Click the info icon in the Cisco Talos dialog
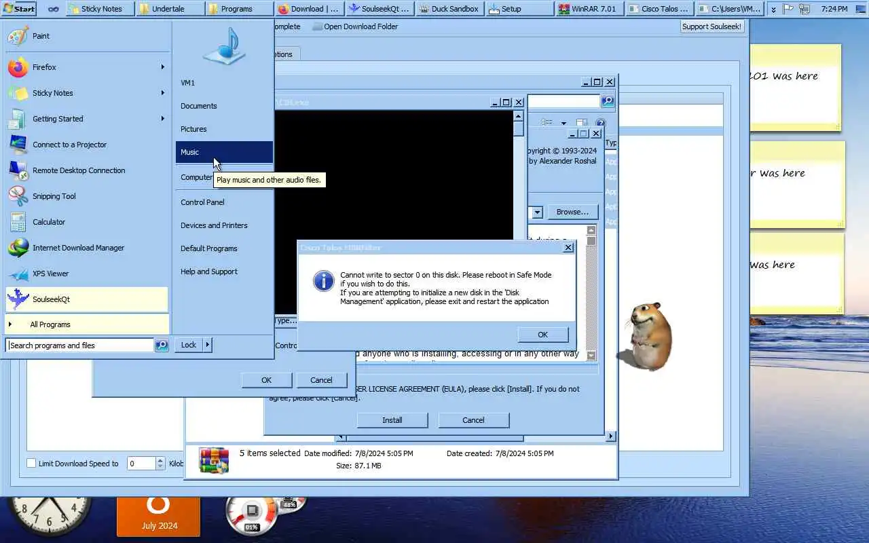 (323, 281)
